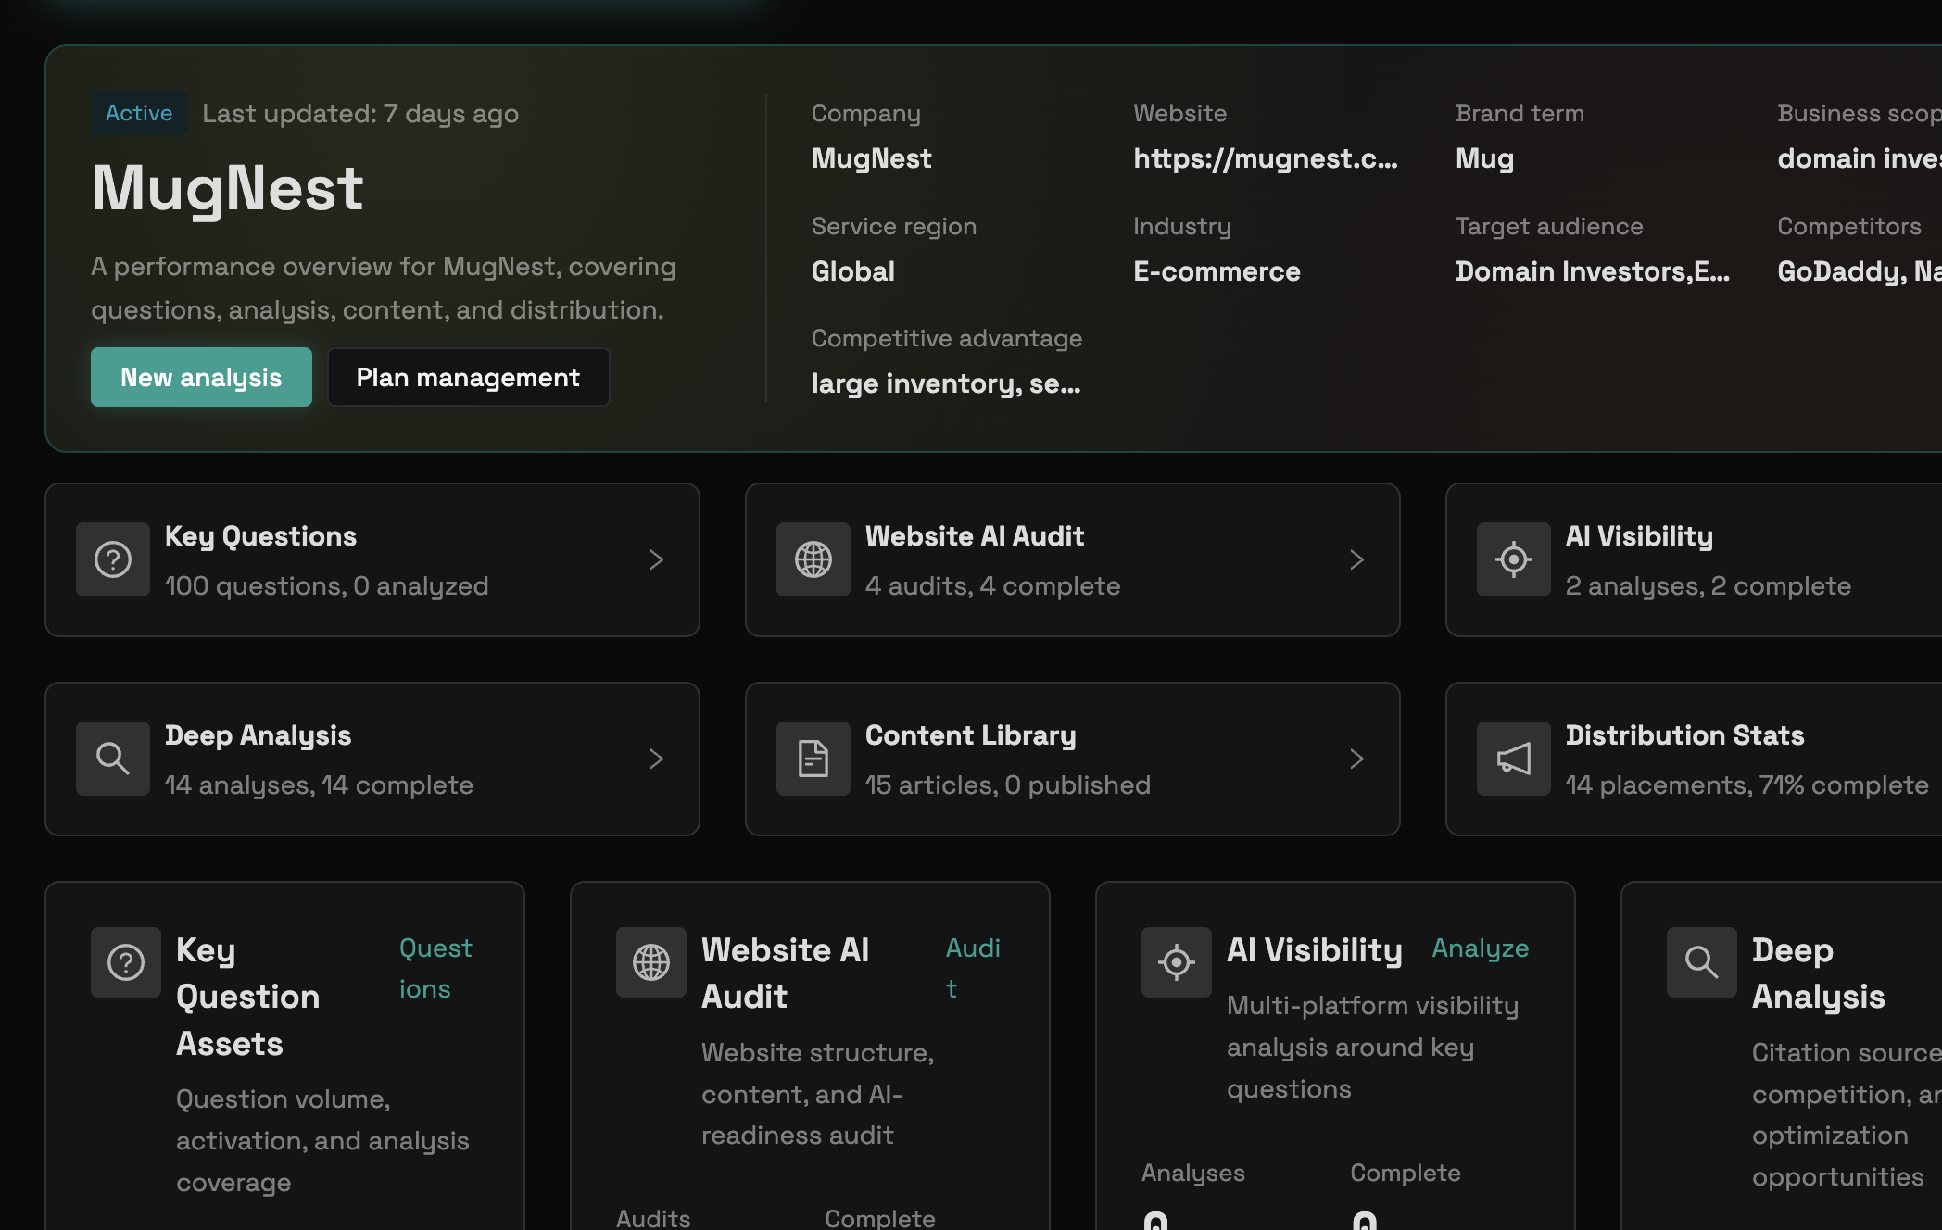Click magnifier icon in Deep Analysis detail card
The height and width of the screenshot is (1230, 1942).
(1702, 962)
